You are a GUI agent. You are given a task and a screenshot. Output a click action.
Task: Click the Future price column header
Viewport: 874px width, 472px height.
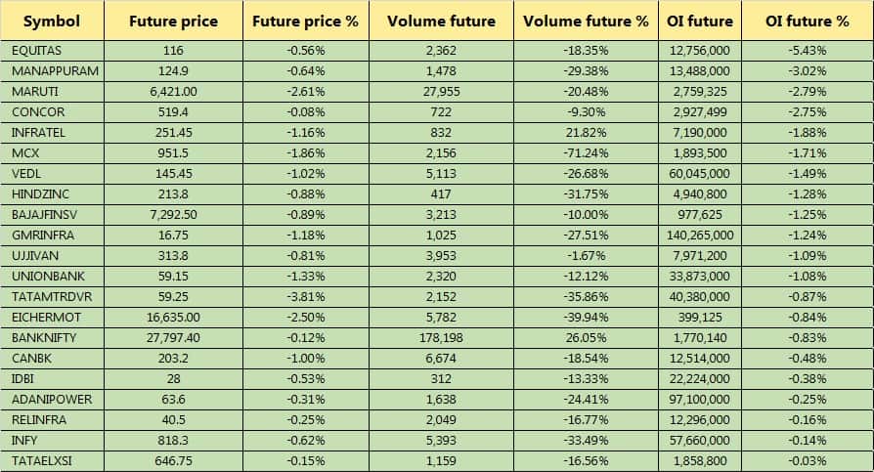click(x=173, y=21)
